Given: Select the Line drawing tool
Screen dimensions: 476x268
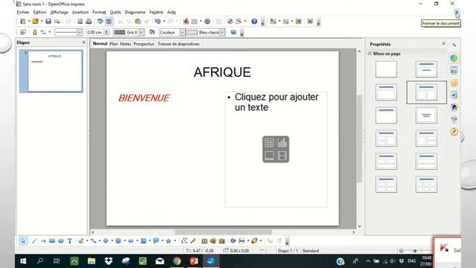Looking at the screenshot, I should (34, 241).
